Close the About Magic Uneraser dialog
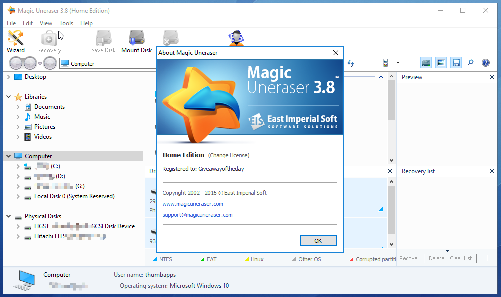501x297 pixels. (336, 53)
